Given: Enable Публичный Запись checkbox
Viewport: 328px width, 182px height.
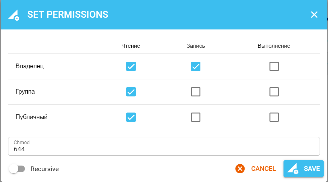Looking at the screenshot, I should 196,117.
